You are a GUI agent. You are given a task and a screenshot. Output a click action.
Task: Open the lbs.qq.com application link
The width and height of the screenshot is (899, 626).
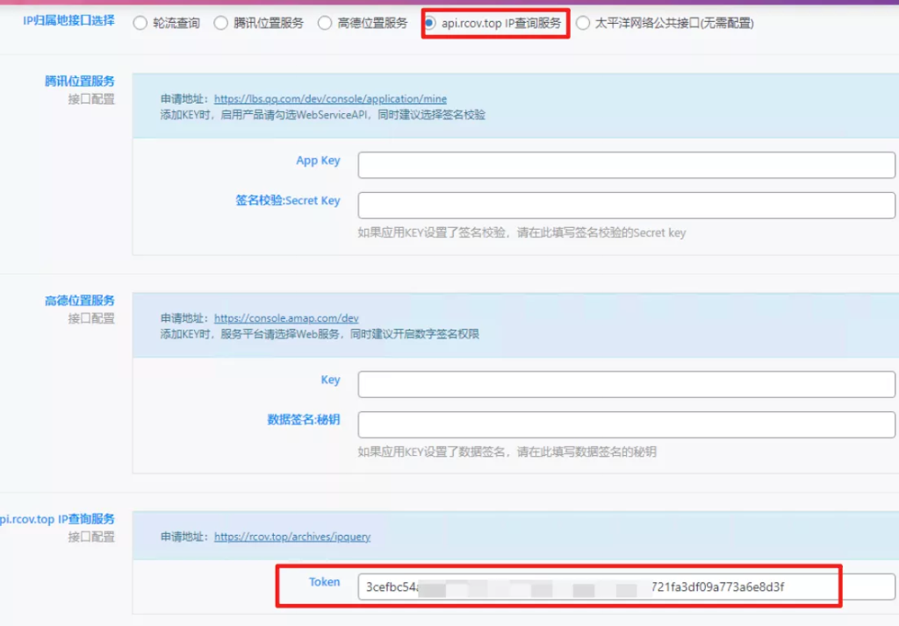tap(330, 99)
